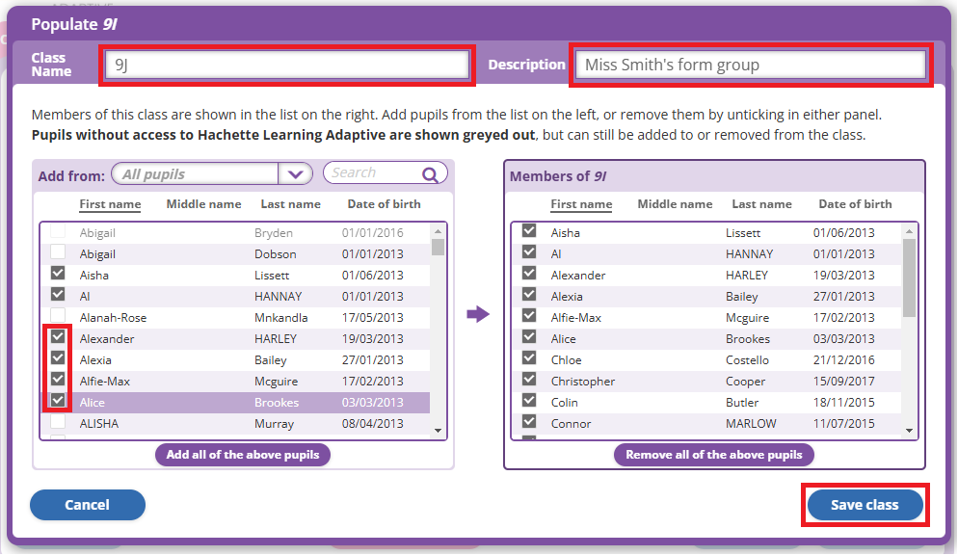The image size is (958, 555).
Task: Click the Save class button
Action: point(865,505)
